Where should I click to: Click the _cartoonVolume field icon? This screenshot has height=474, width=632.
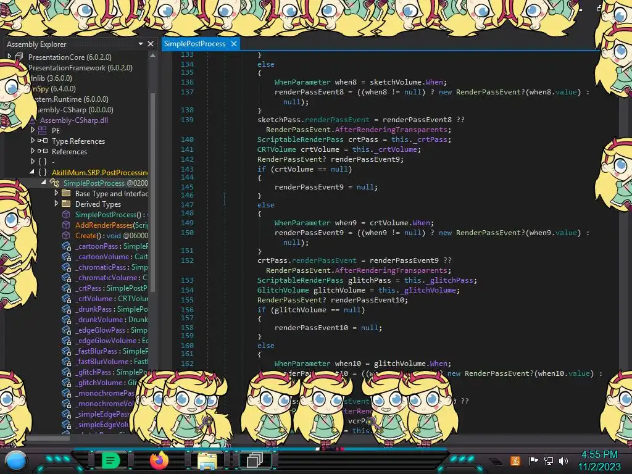pos(67,256)
